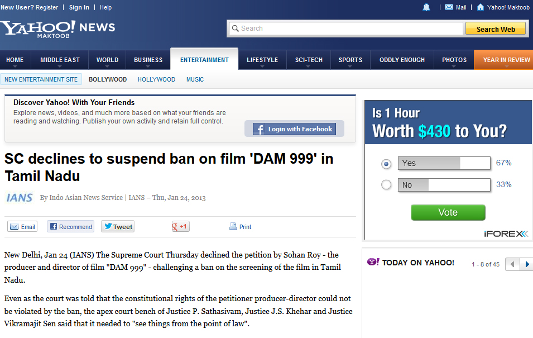Click the Google +1 button
The image size is (533, 338).
[180, 226]
